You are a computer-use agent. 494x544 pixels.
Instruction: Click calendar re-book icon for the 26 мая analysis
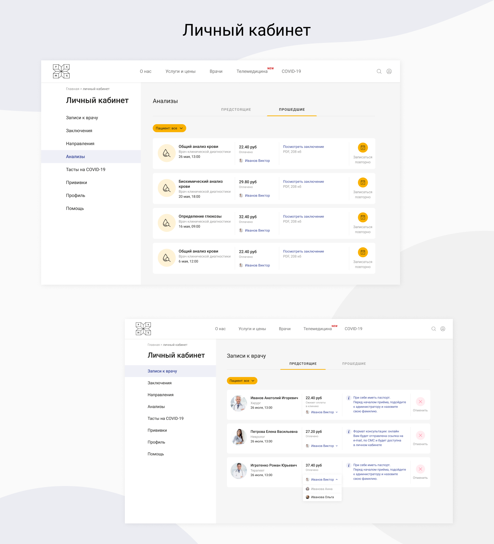pos(363,147)
